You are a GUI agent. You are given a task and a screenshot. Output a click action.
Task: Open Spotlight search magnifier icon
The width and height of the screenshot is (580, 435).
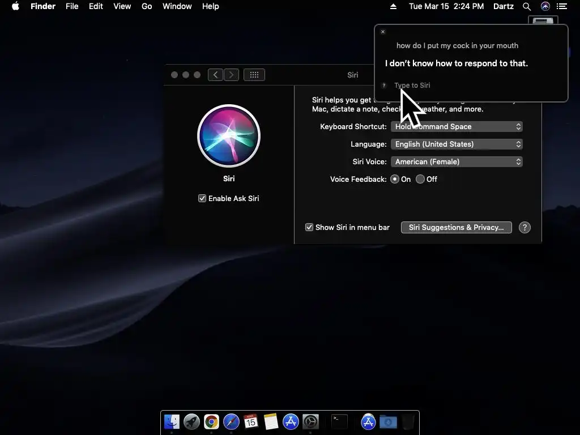[x=527, y=6]
